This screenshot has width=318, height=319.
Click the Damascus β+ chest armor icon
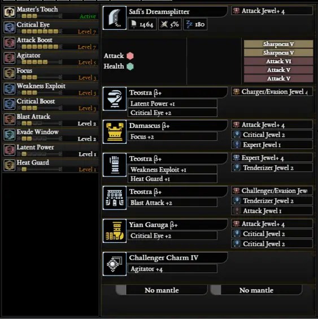click(x=115, y=132)
